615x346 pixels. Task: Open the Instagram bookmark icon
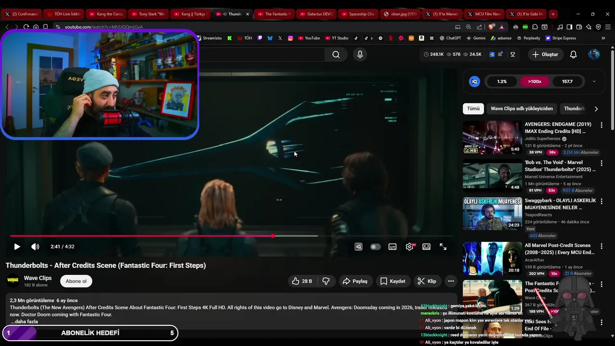pos(290,38)
